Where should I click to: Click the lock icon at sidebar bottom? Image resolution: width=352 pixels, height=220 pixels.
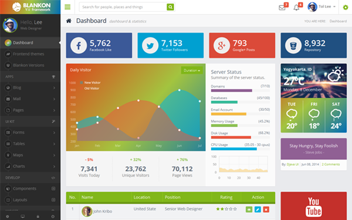click(38, 216)
